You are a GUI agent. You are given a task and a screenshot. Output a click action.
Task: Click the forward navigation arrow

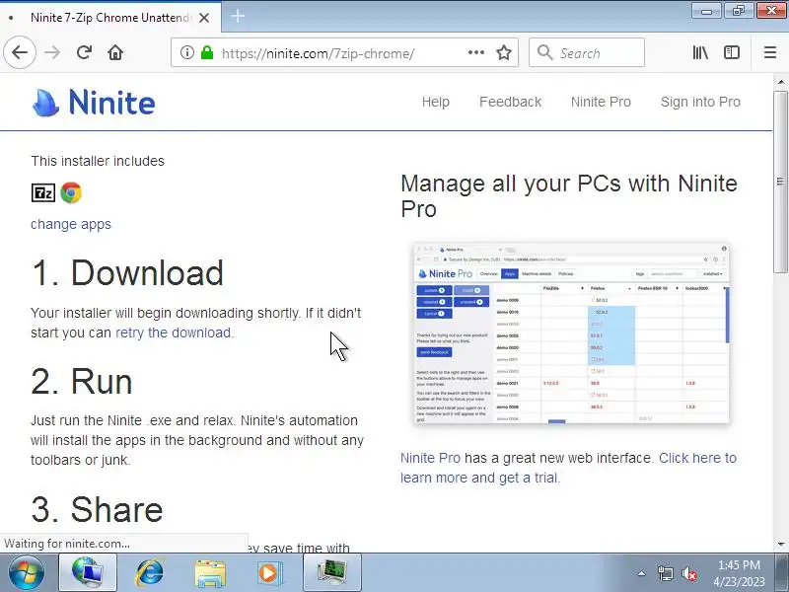[52, 52]
